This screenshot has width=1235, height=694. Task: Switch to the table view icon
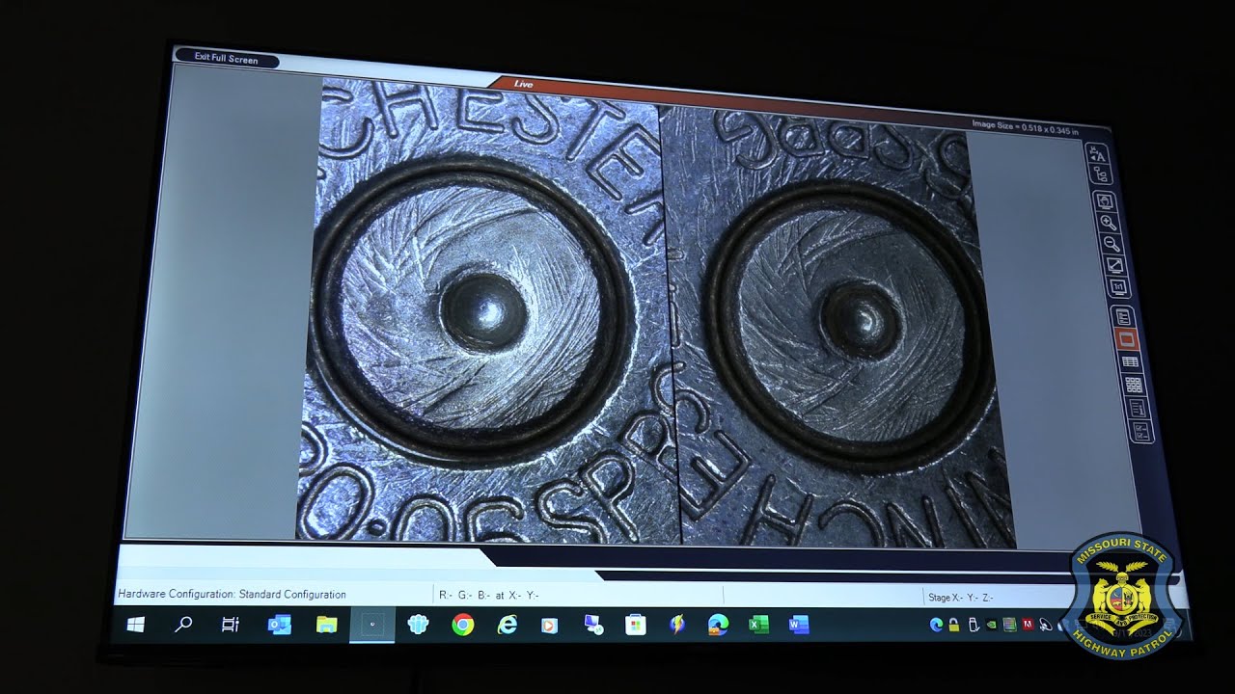point(1130,362)
